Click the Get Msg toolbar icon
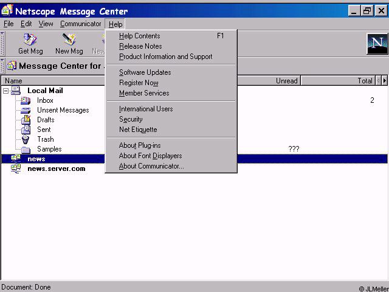Screen dimensions: 389x292 (30, 40)
